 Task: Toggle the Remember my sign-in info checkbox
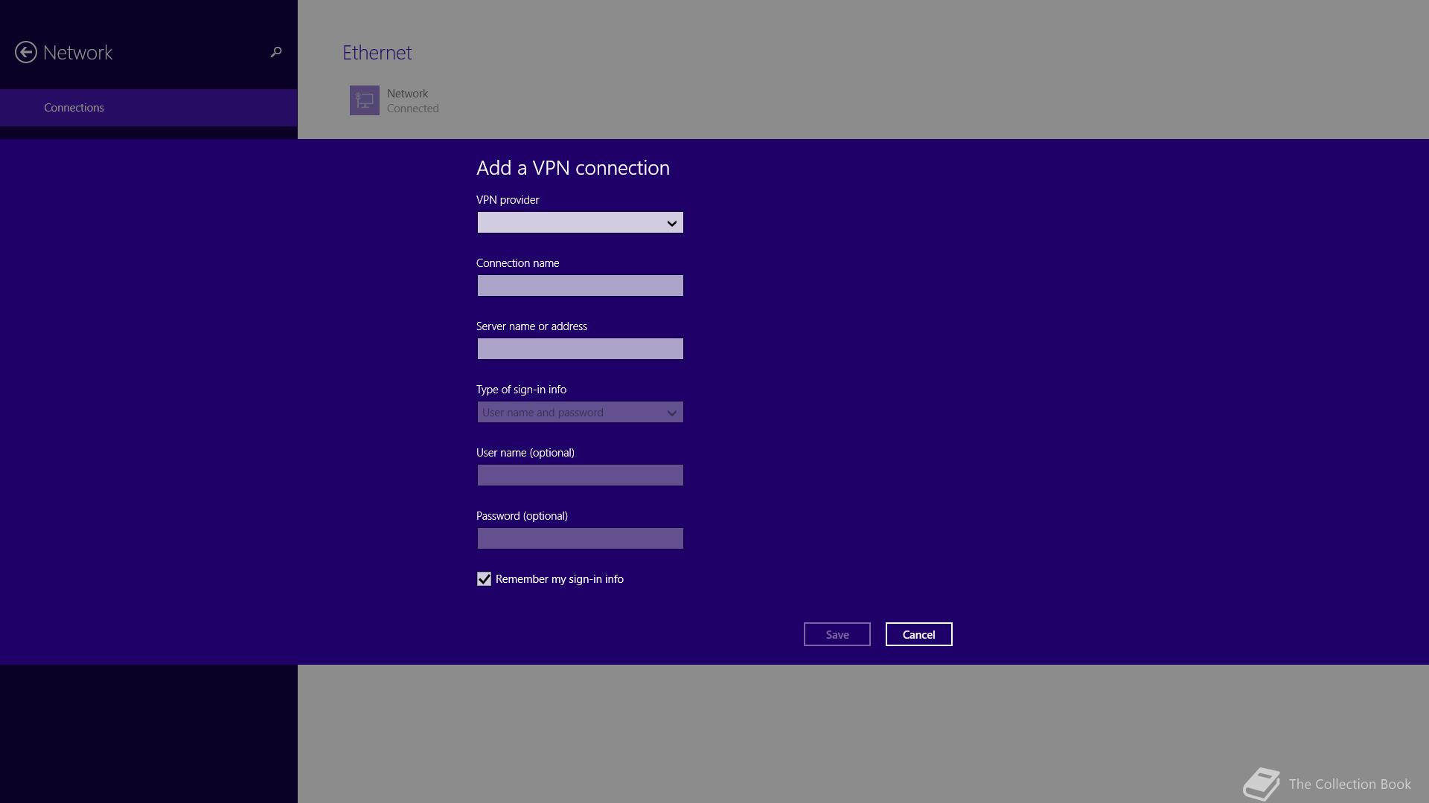coord(484,579)
